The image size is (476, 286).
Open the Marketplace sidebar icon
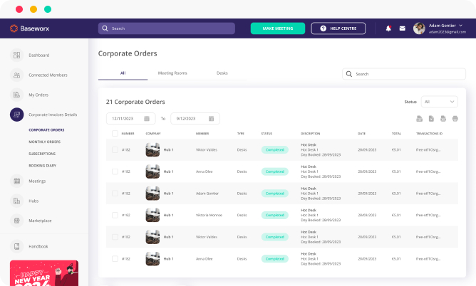[16, 221]
